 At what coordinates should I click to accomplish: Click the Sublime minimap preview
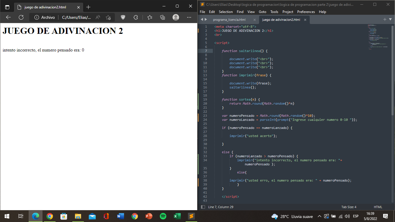(378, 37)
